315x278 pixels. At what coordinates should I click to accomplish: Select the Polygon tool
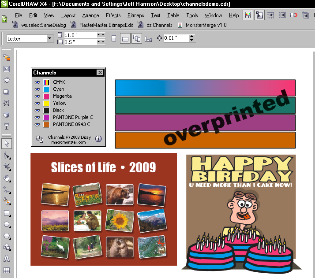7,236
